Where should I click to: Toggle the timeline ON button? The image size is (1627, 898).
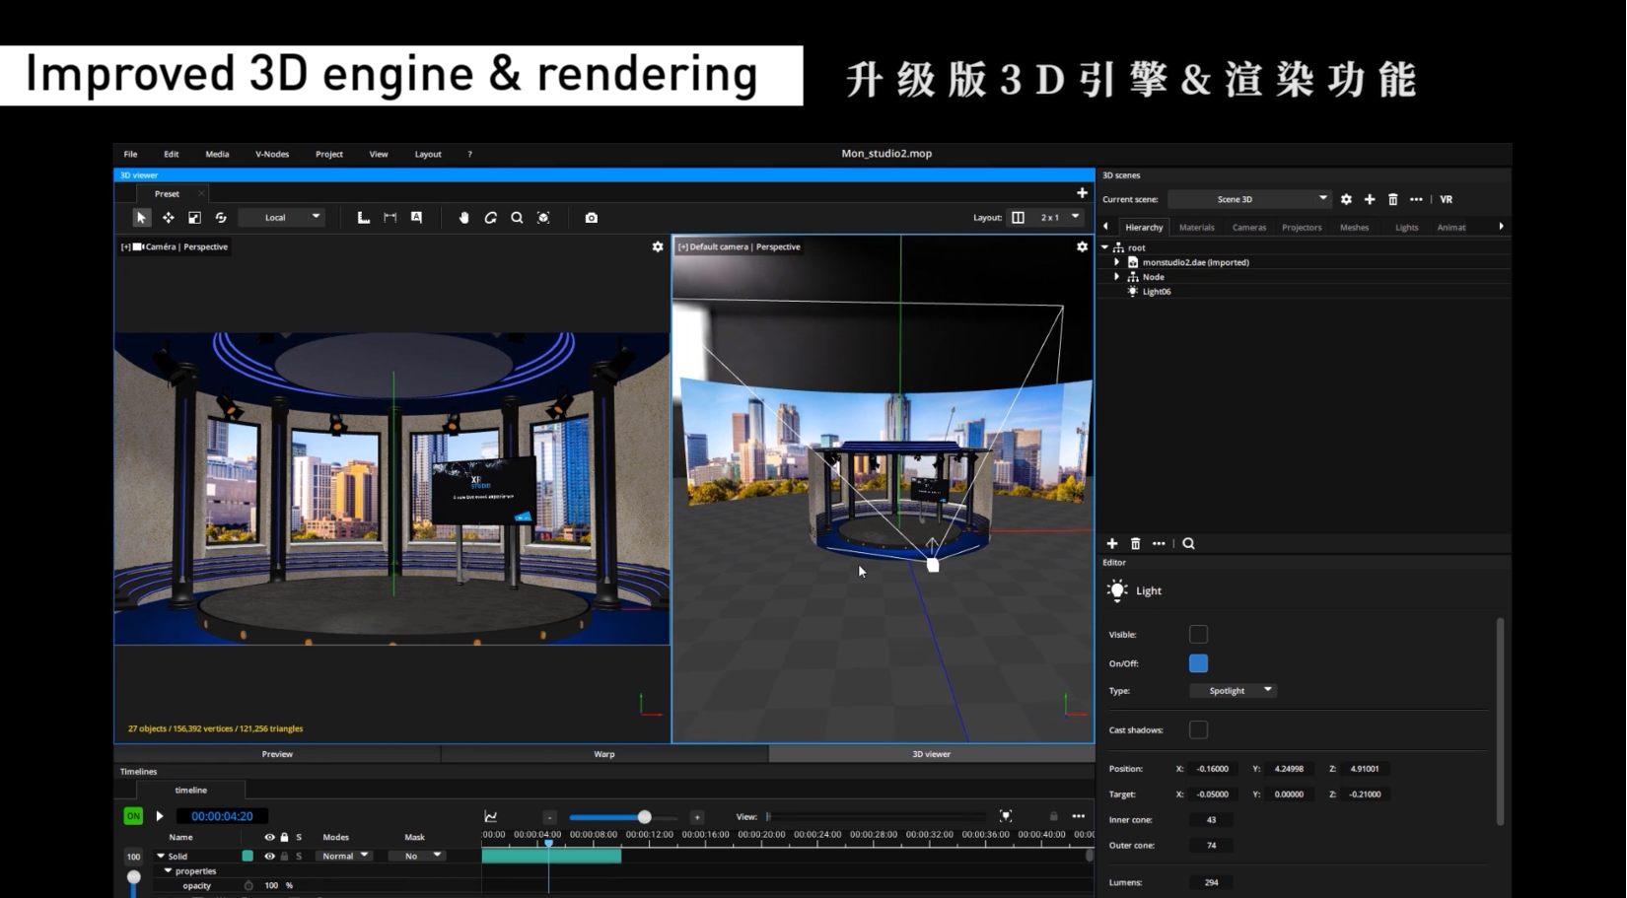tap(133, 816)
